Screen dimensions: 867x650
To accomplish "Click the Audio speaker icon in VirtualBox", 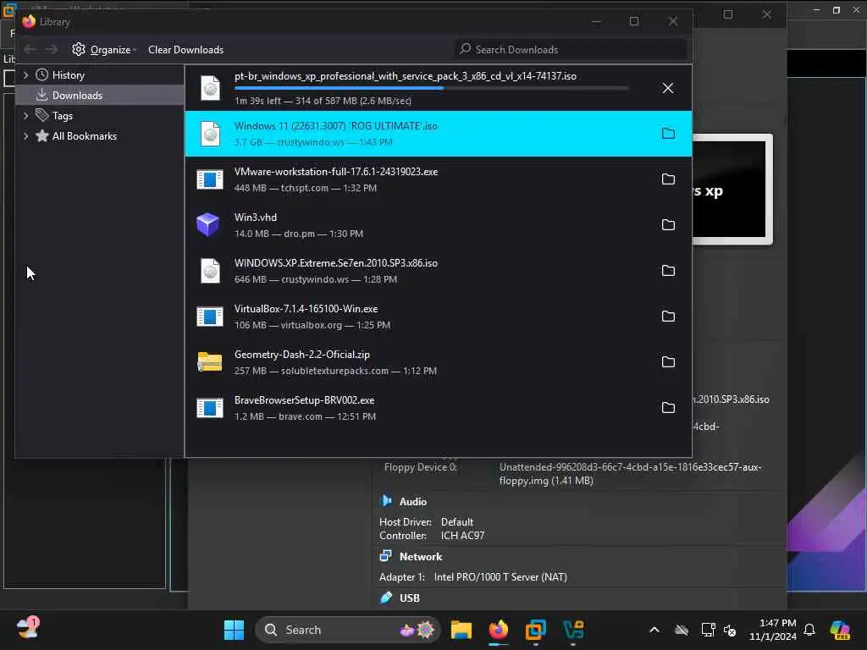I will (386, 501).
